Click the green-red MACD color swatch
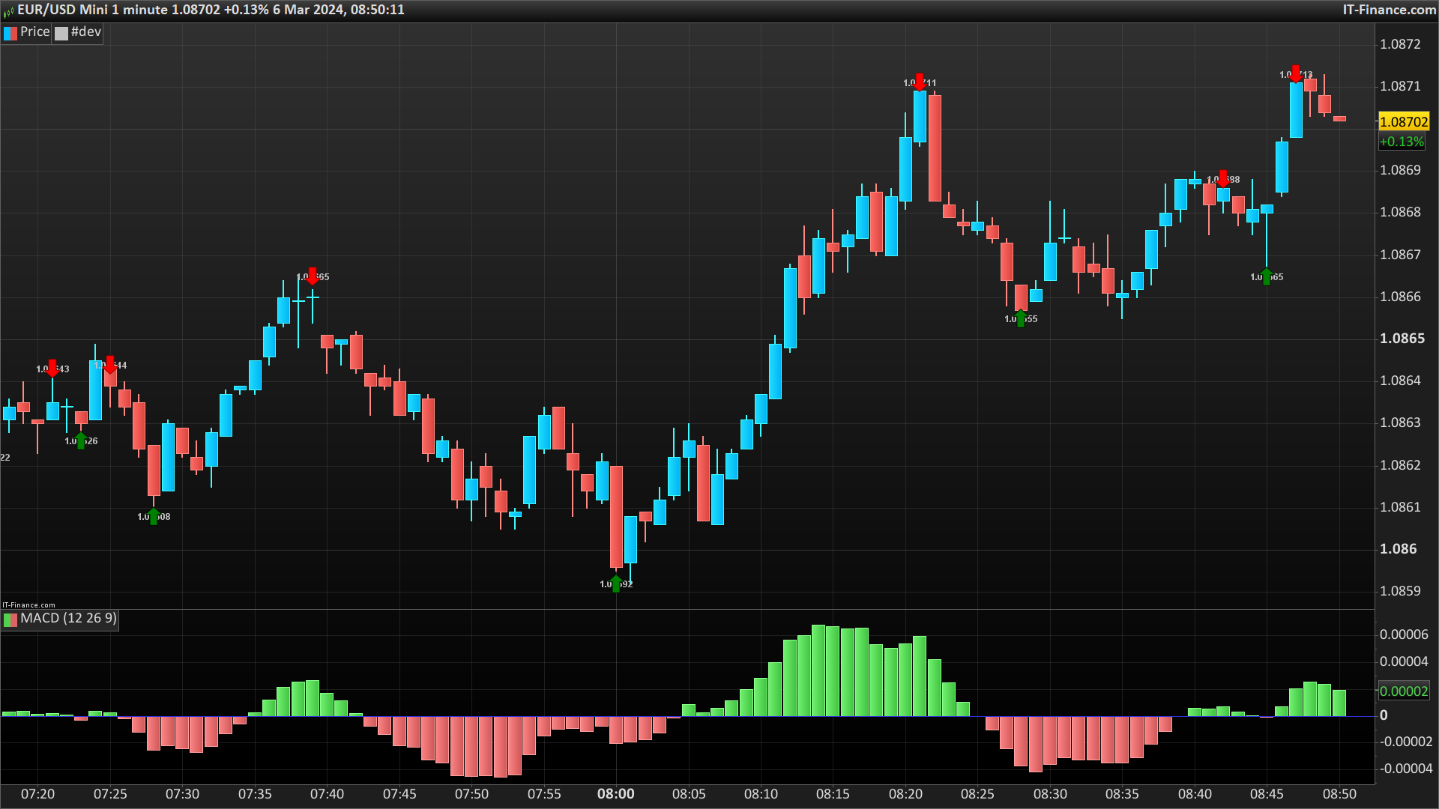 pyautogui.click(x=10, y=619)
